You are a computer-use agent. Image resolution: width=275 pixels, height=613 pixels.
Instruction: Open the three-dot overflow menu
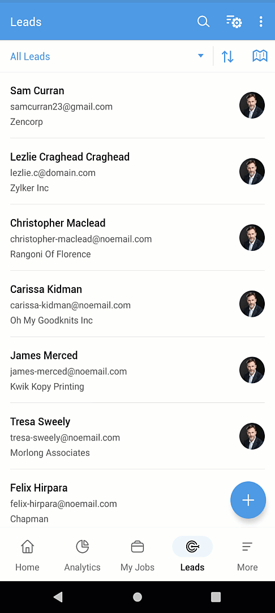coord(261,22)
